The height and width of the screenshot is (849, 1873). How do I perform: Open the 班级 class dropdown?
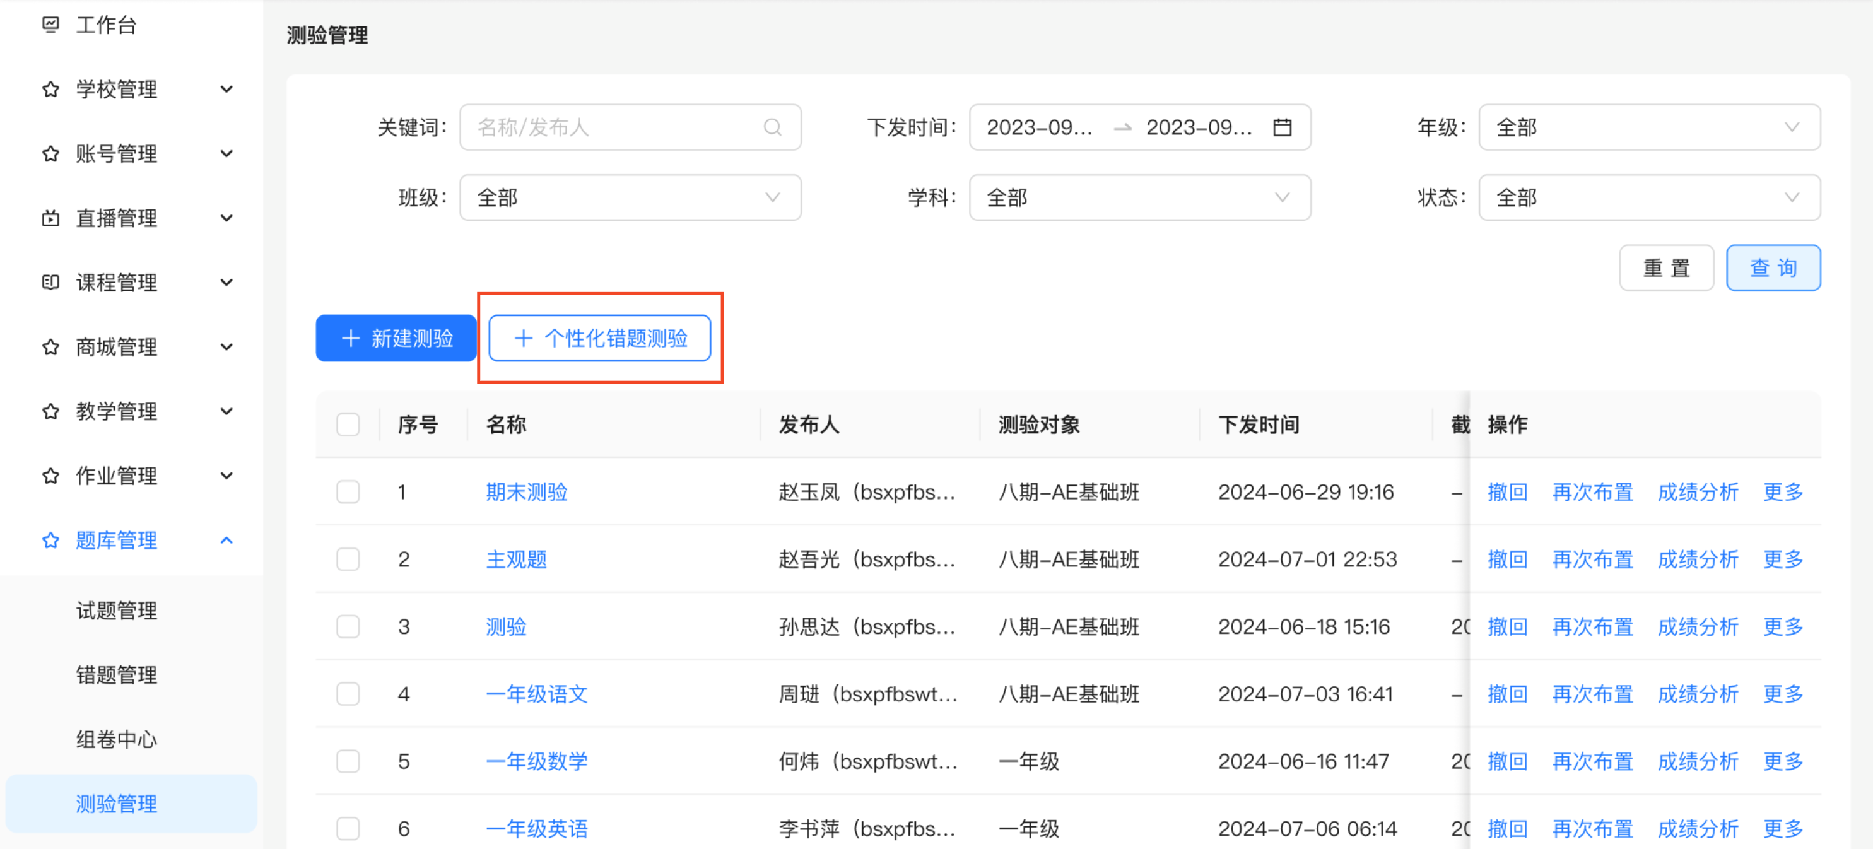[630, 197]
